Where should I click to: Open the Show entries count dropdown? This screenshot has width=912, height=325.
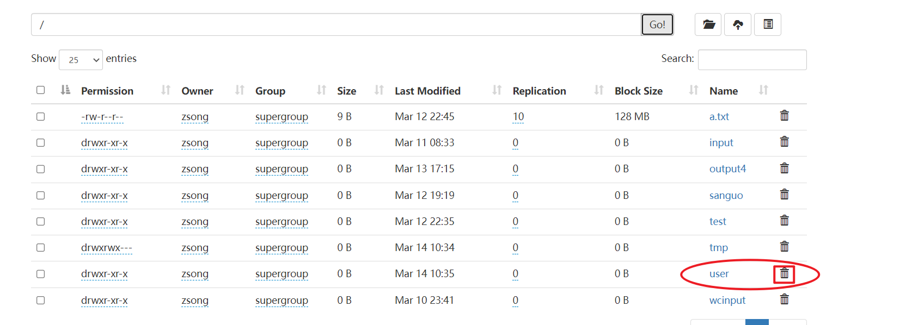click(81, 60)
